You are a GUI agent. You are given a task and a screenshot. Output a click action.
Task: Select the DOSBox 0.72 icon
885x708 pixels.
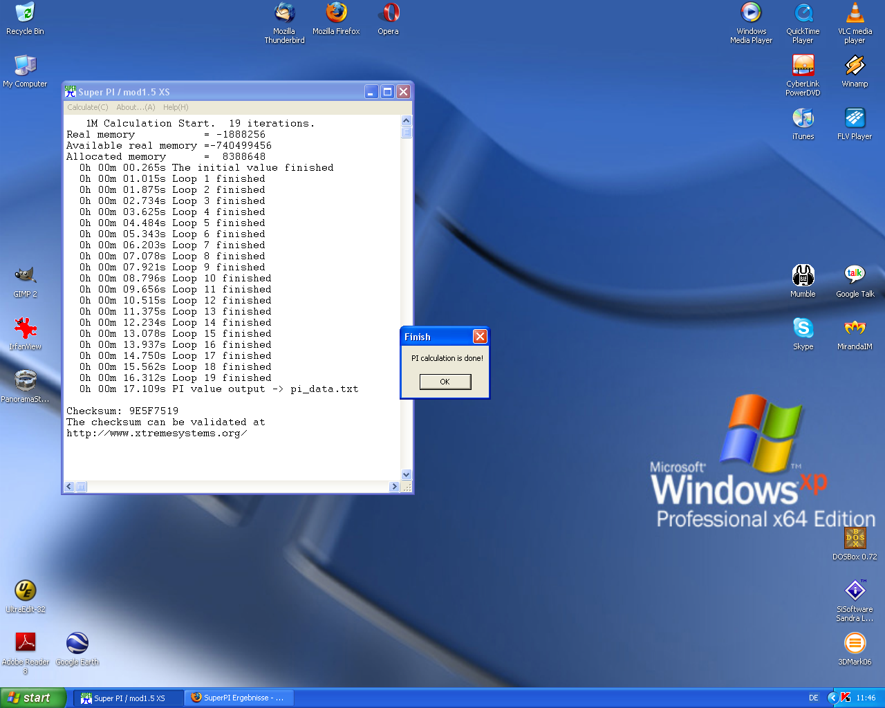pyautogui.click(x=855, y=539)
